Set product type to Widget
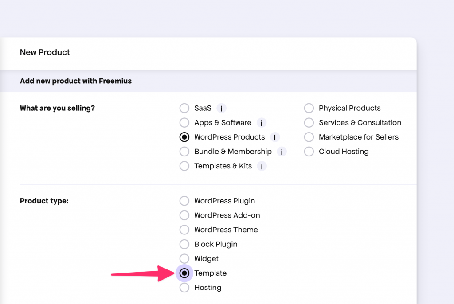454x304 pixels. point(184,258)
